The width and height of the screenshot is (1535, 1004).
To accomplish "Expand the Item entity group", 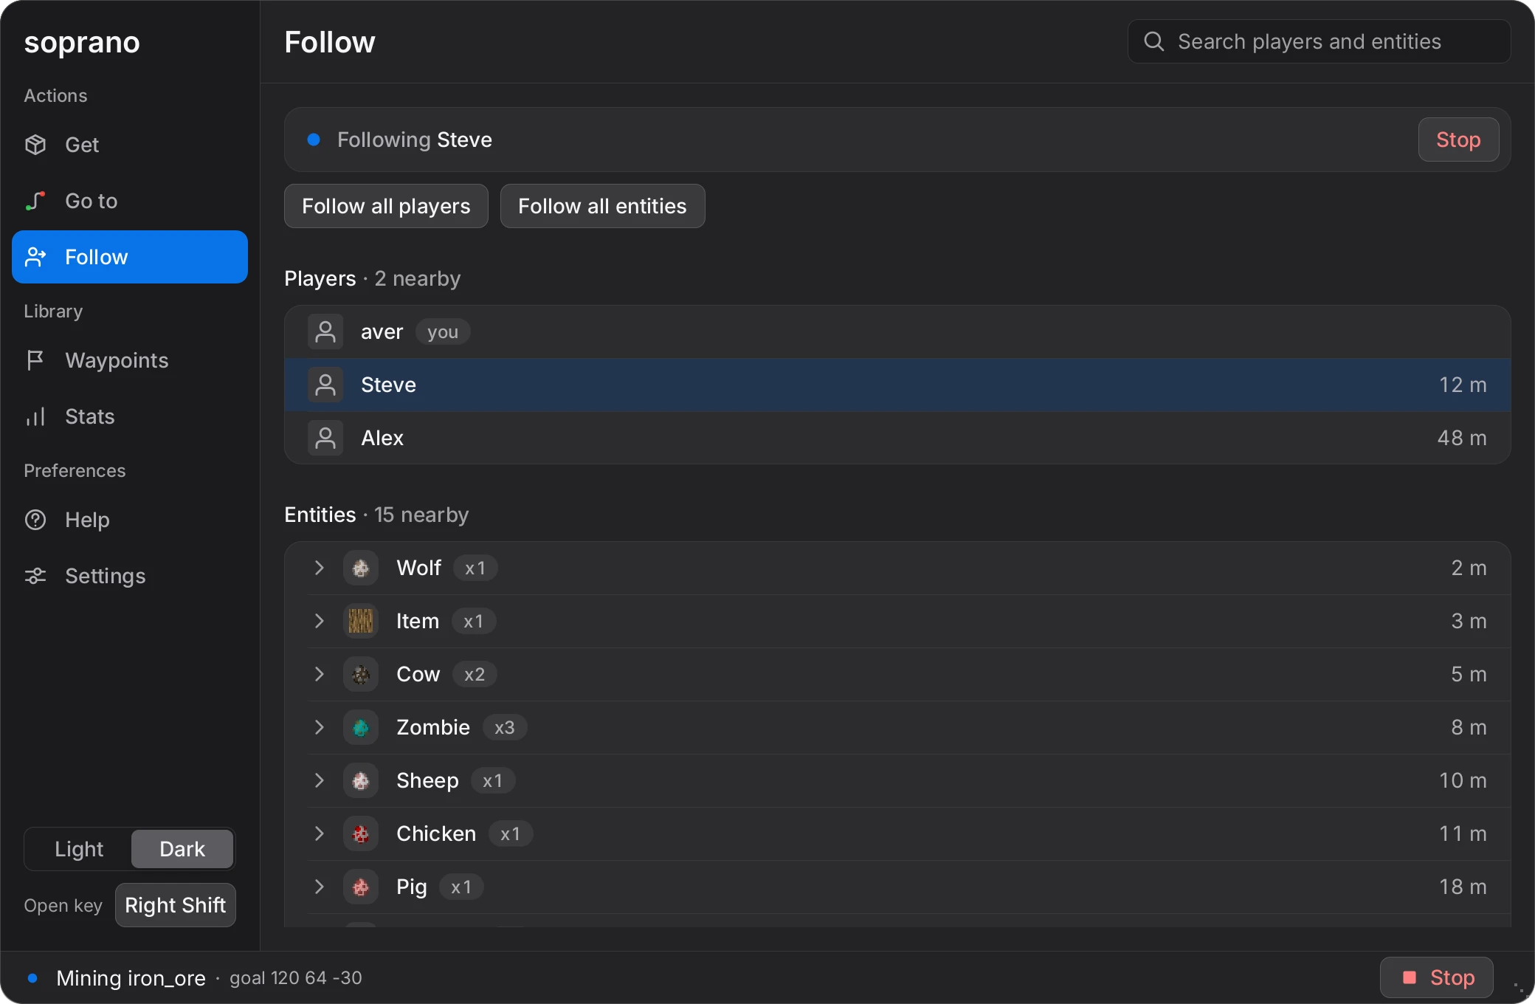I will 319,621.
